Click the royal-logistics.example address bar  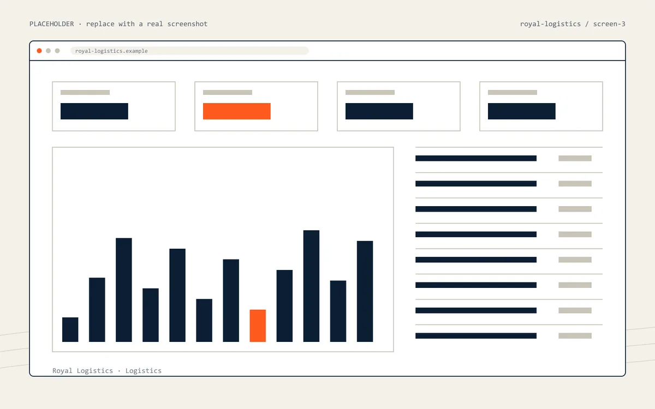[189, 51]
